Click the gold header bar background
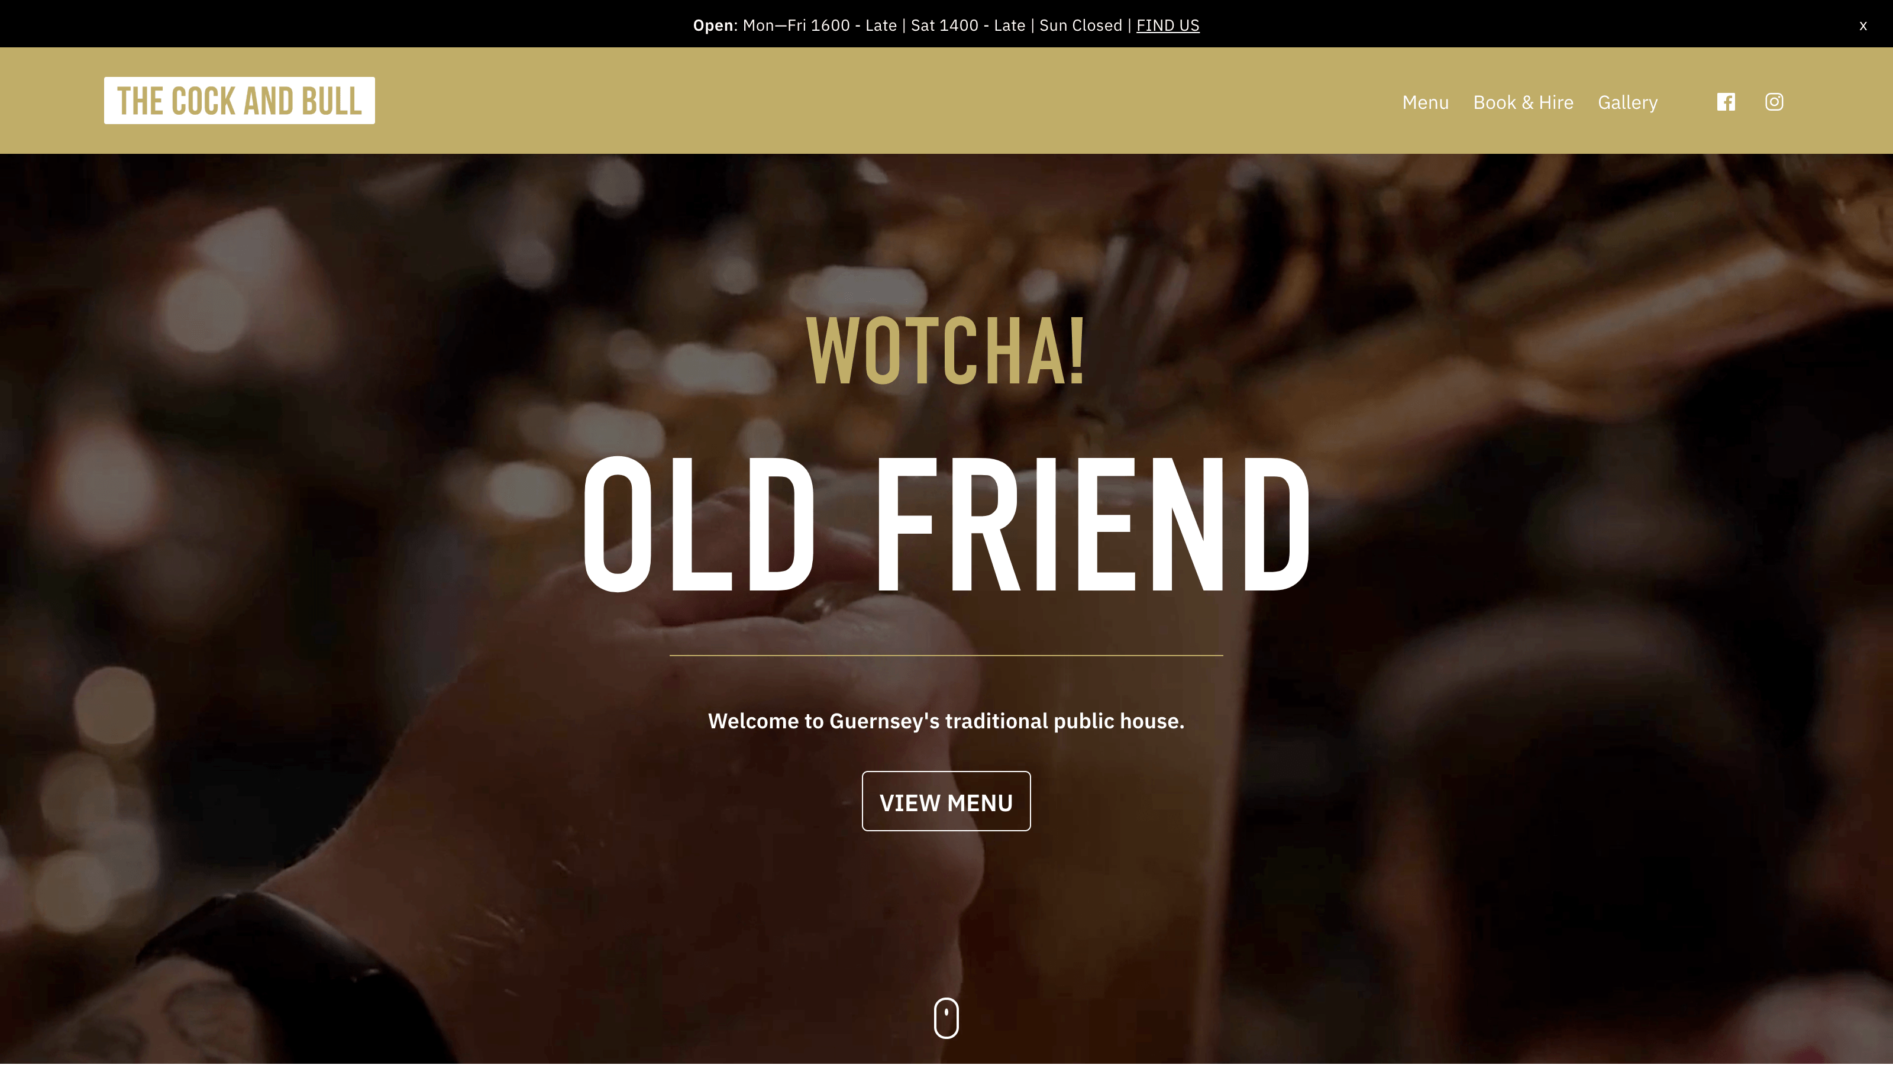The image size is (1893, 1065). 882,101
